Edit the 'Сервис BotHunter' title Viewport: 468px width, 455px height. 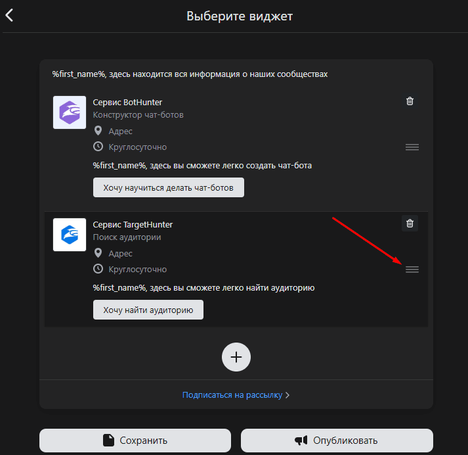point(127,102)
